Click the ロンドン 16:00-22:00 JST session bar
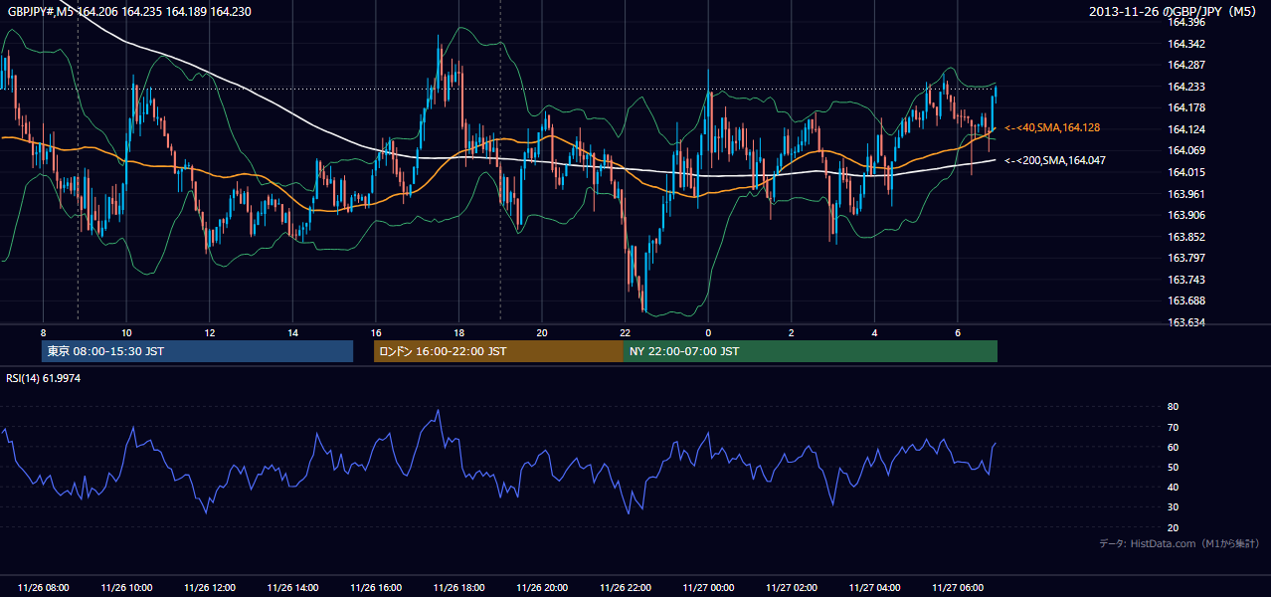1271x597 pixels. (x=498, y=351)
